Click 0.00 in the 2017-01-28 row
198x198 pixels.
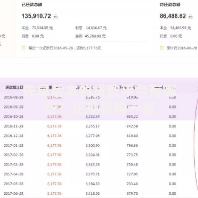click(172, 145)
